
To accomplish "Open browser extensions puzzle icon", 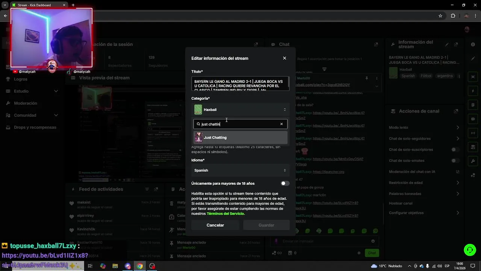I will tap(453, 16).
